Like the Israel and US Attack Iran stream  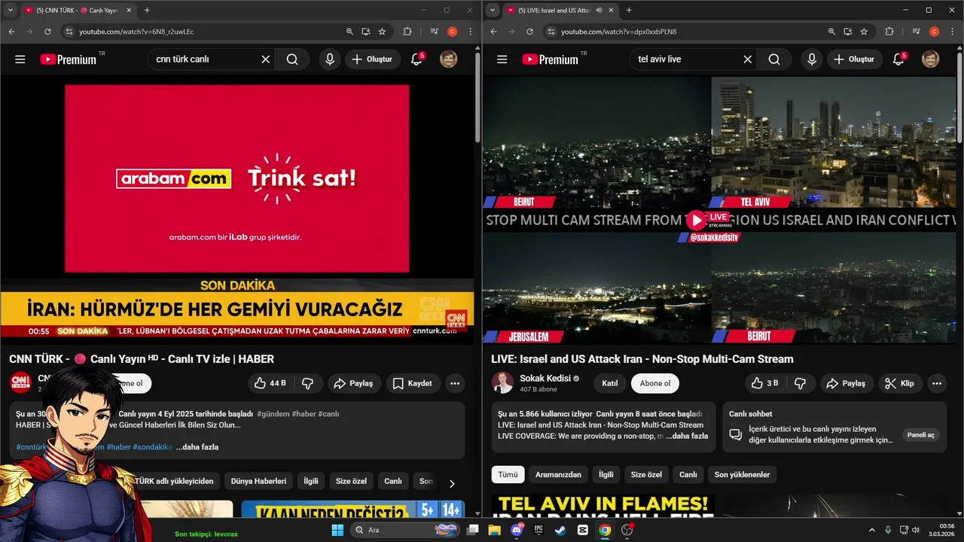pyautogui.click(x=764, y=383)
